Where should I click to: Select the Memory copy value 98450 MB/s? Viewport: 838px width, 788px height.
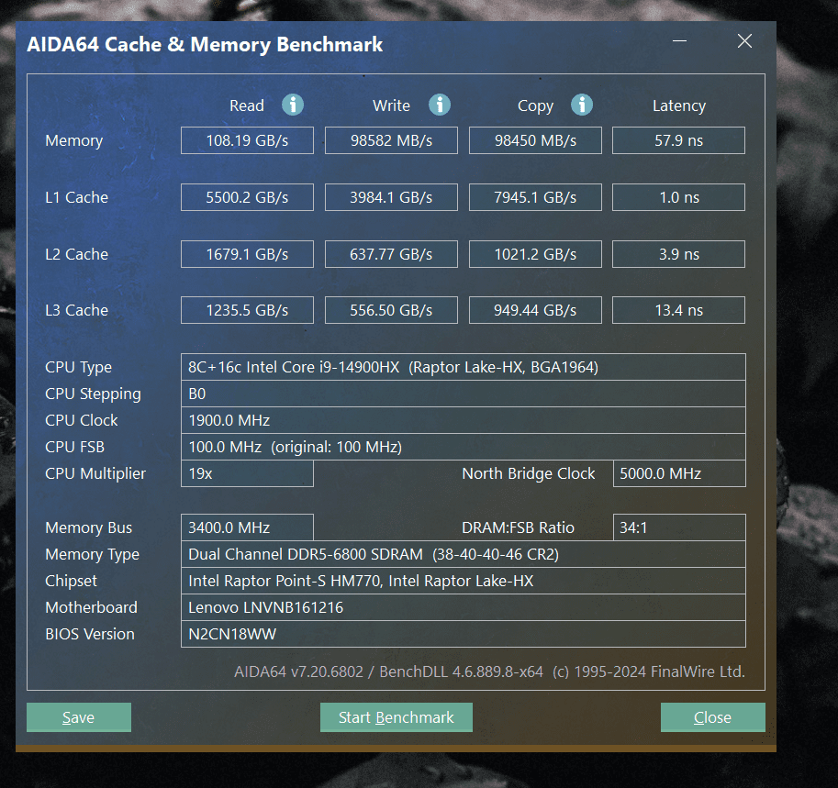pos(535,140)
